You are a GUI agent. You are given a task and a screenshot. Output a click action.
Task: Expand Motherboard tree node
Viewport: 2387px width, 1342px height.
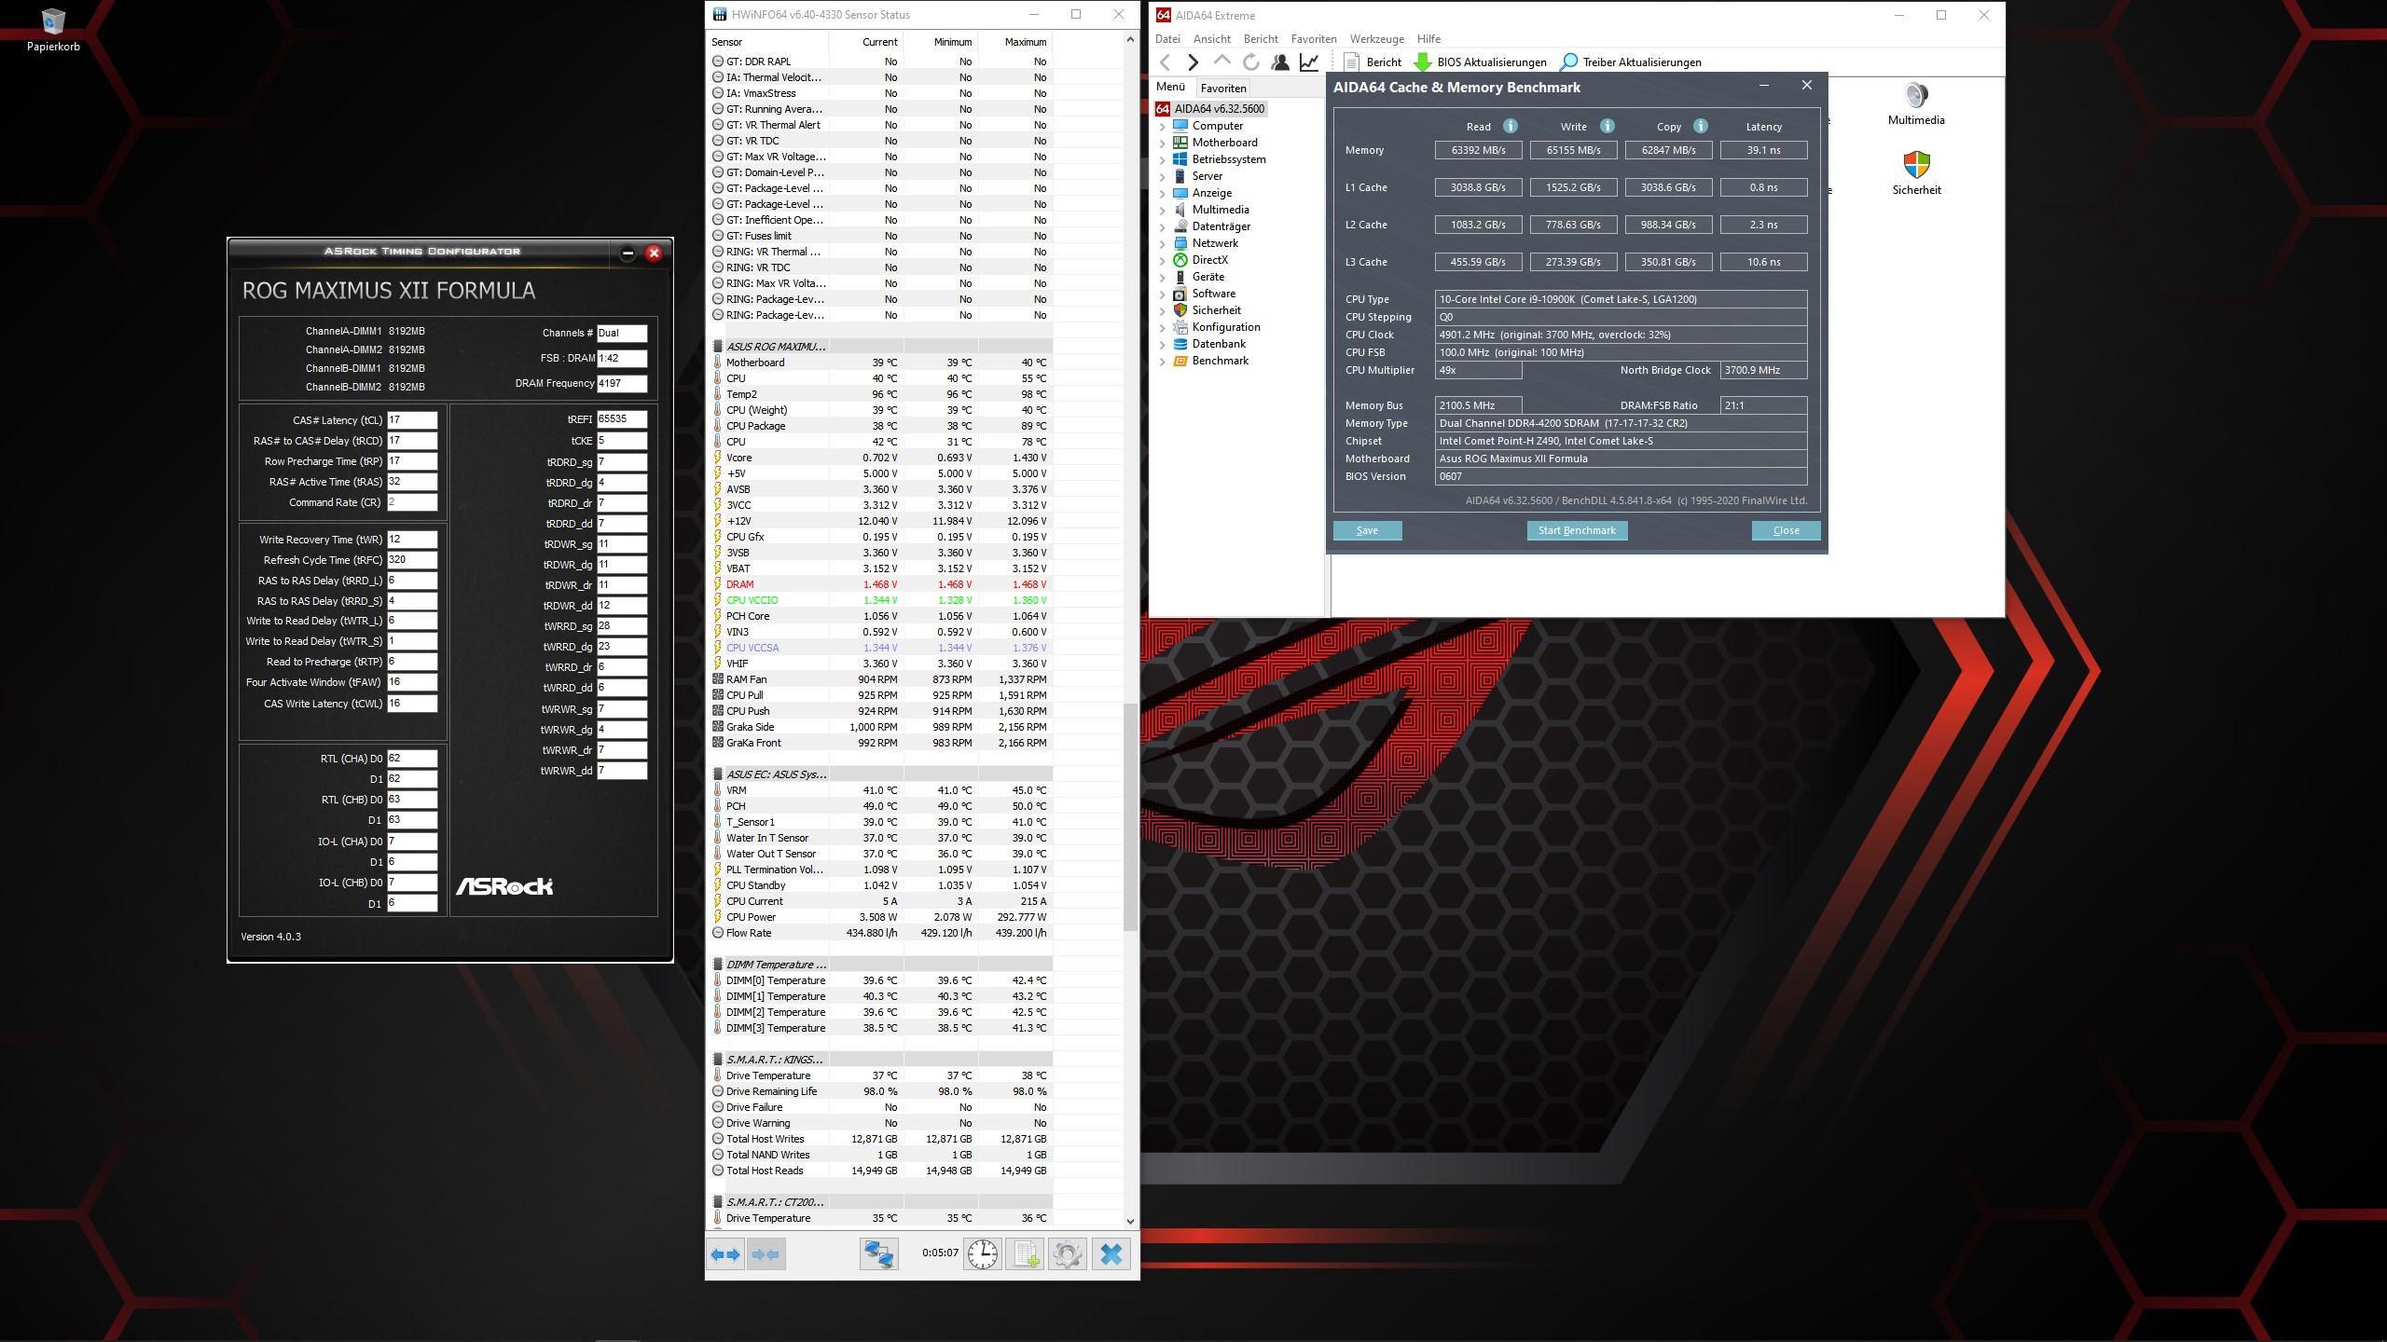[x=1163, y=143]
